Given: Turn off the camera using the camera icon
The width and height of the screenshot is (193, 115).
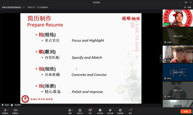Looking at the screenshot, I should click(x=15, y=110).
